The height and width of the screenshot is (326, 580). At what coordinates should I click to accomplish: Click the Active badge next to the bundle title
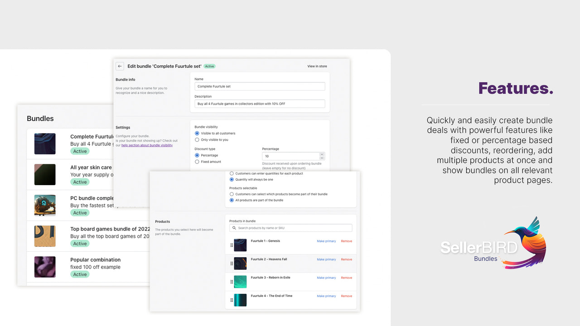click(209, 66)
